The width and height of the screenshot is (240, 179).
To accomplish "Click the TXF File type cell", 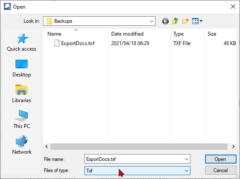I will click(x=182, y=43).
